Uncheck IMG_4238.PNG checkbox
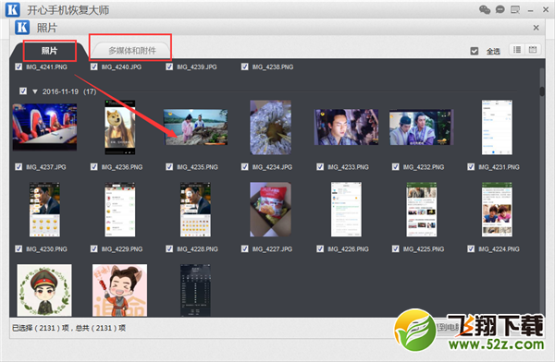The image size is (555, 362). pos(244,66)
